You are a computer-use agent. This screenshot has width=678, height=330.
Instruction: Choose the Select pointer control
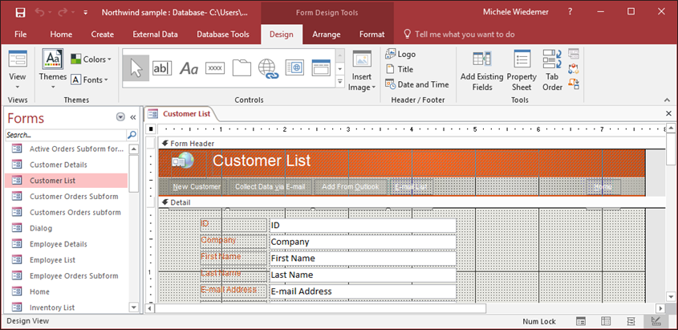click(x=136, y=68)
